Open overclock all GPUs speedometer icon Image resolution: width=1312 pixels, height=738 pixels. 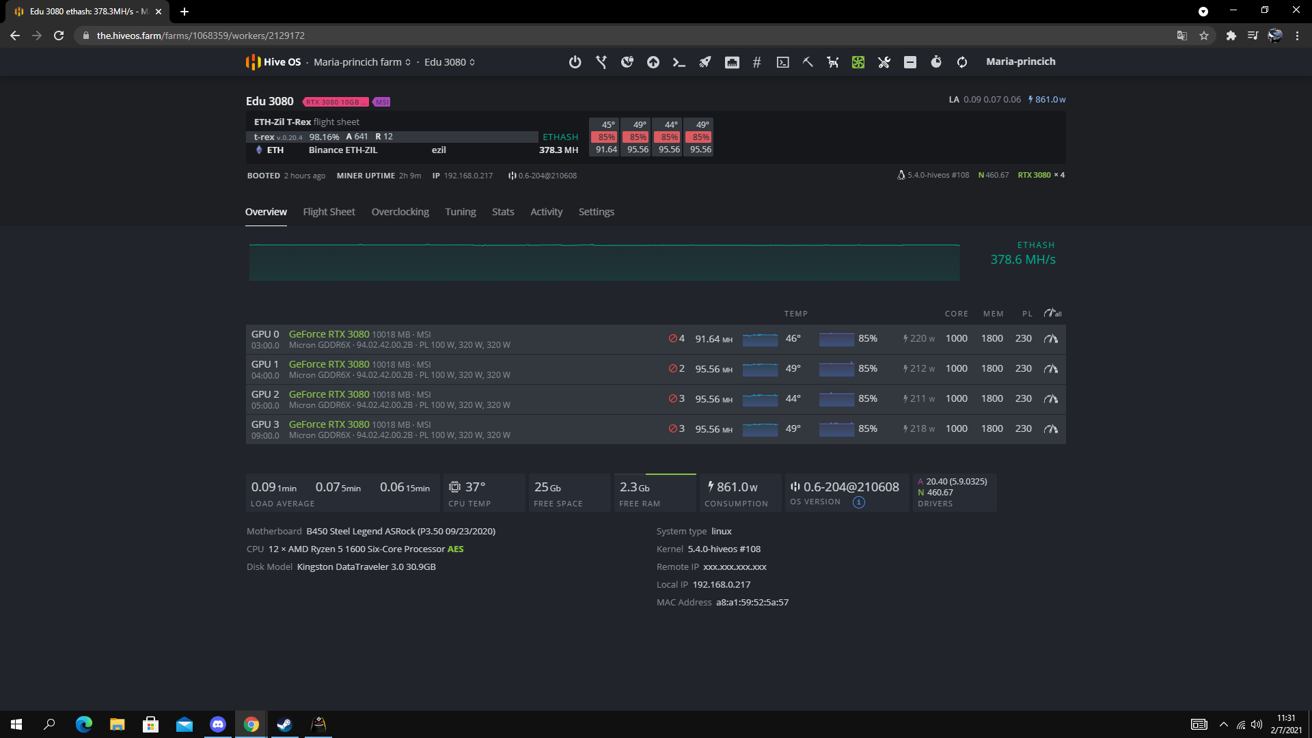click(x=1052, y=314)
